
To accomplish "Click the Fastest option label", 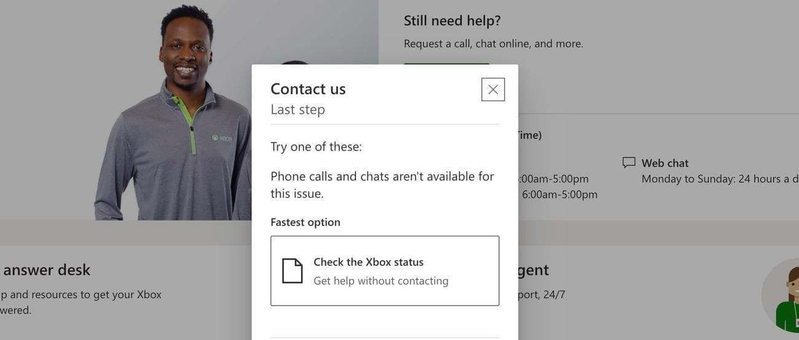I will click(x=305, y=222).
